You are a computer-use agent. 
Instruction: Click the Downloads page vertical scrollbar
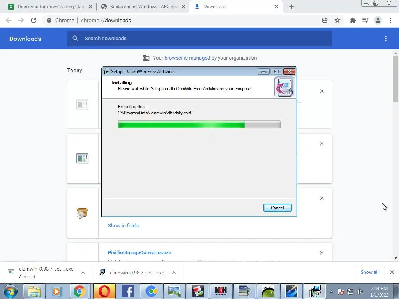[395, 79]
